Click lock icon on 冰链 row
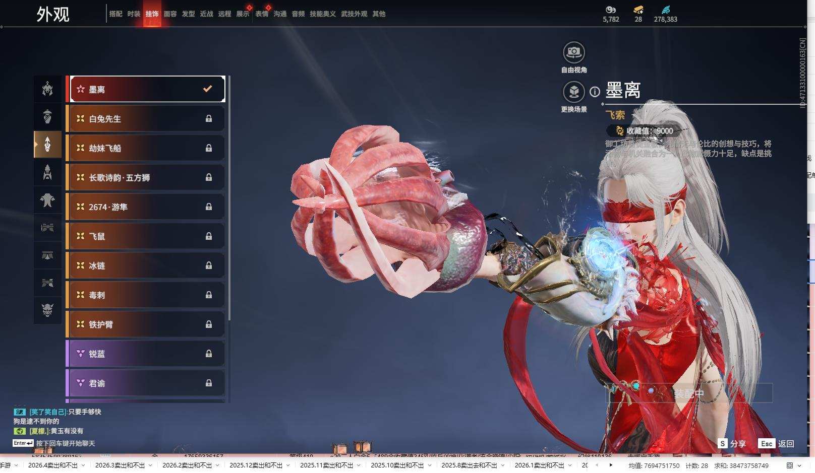815x473 pixels. coord(209,265)
